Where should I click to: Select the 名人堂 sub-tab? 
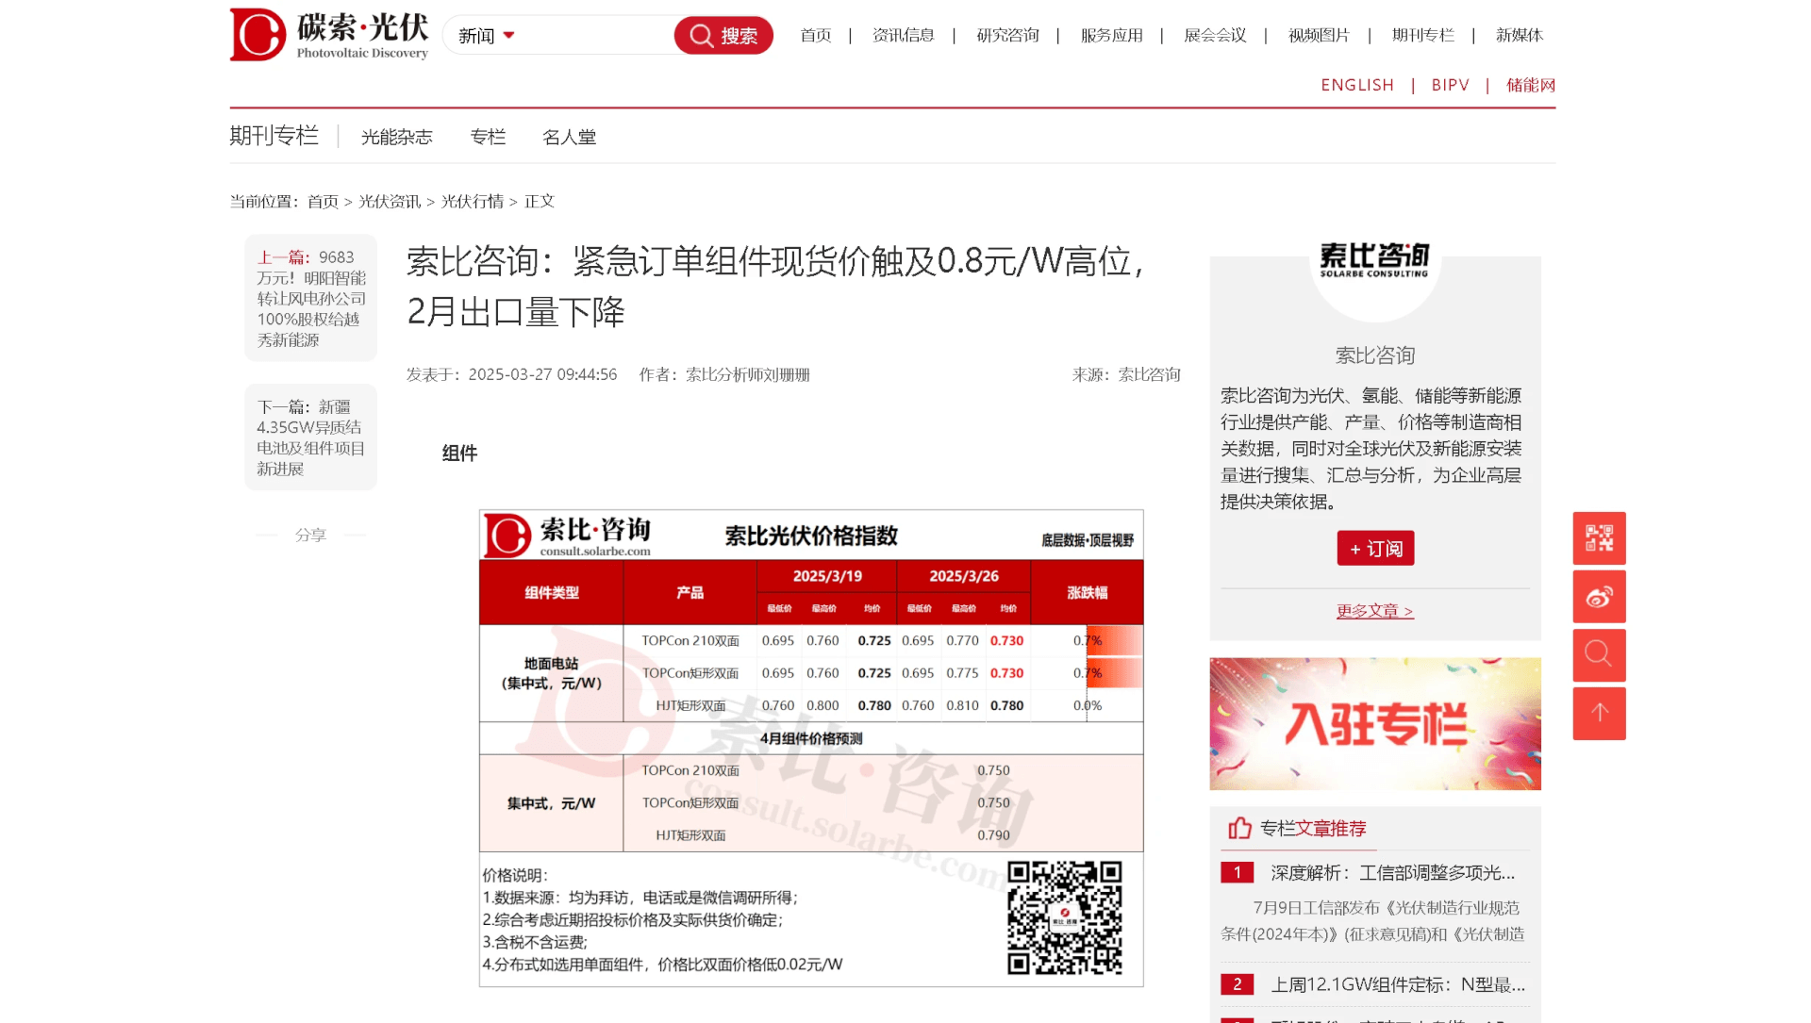[x=569, y=137]
